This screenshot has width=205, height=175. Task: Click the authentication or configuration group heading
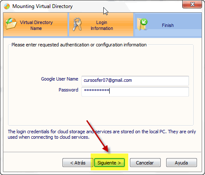point(79,45)
